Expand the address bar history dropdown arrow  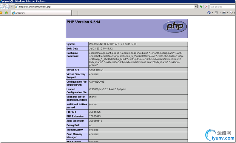(196, 7)
